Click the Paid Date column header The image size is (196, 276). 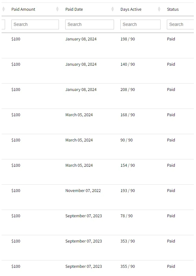(x=74, y=9)
